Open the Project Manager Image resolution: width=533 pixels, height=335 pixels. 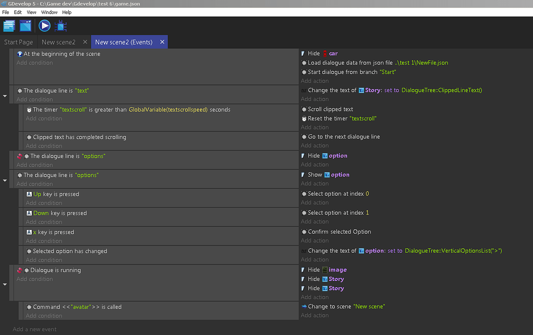tap(9, 25)
